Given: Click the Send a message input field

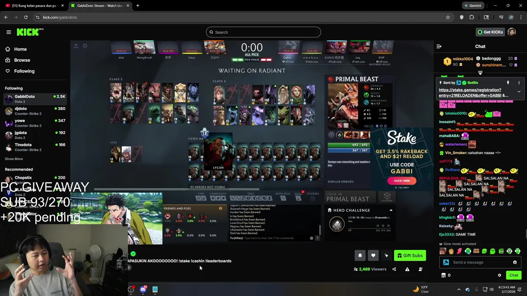Looking at the screenshot, I should click(x=480, y=262).
